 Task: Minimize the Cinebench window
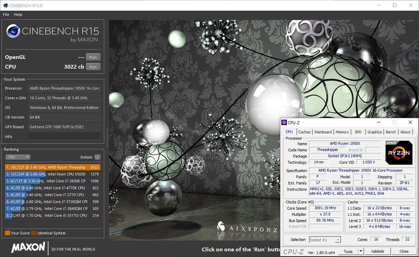[x=379, y=5]
